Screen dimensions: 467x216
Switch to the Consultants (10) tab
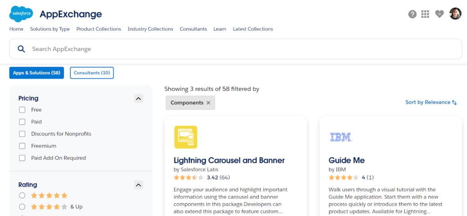92,73
